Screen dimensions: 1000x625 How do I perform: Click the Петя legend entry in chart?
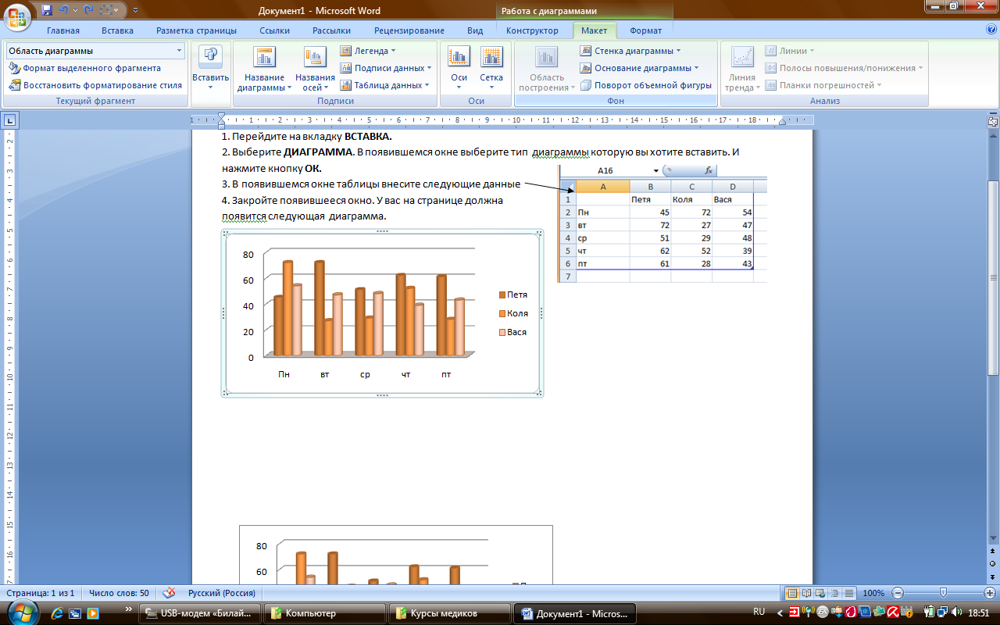pos(513,295)
